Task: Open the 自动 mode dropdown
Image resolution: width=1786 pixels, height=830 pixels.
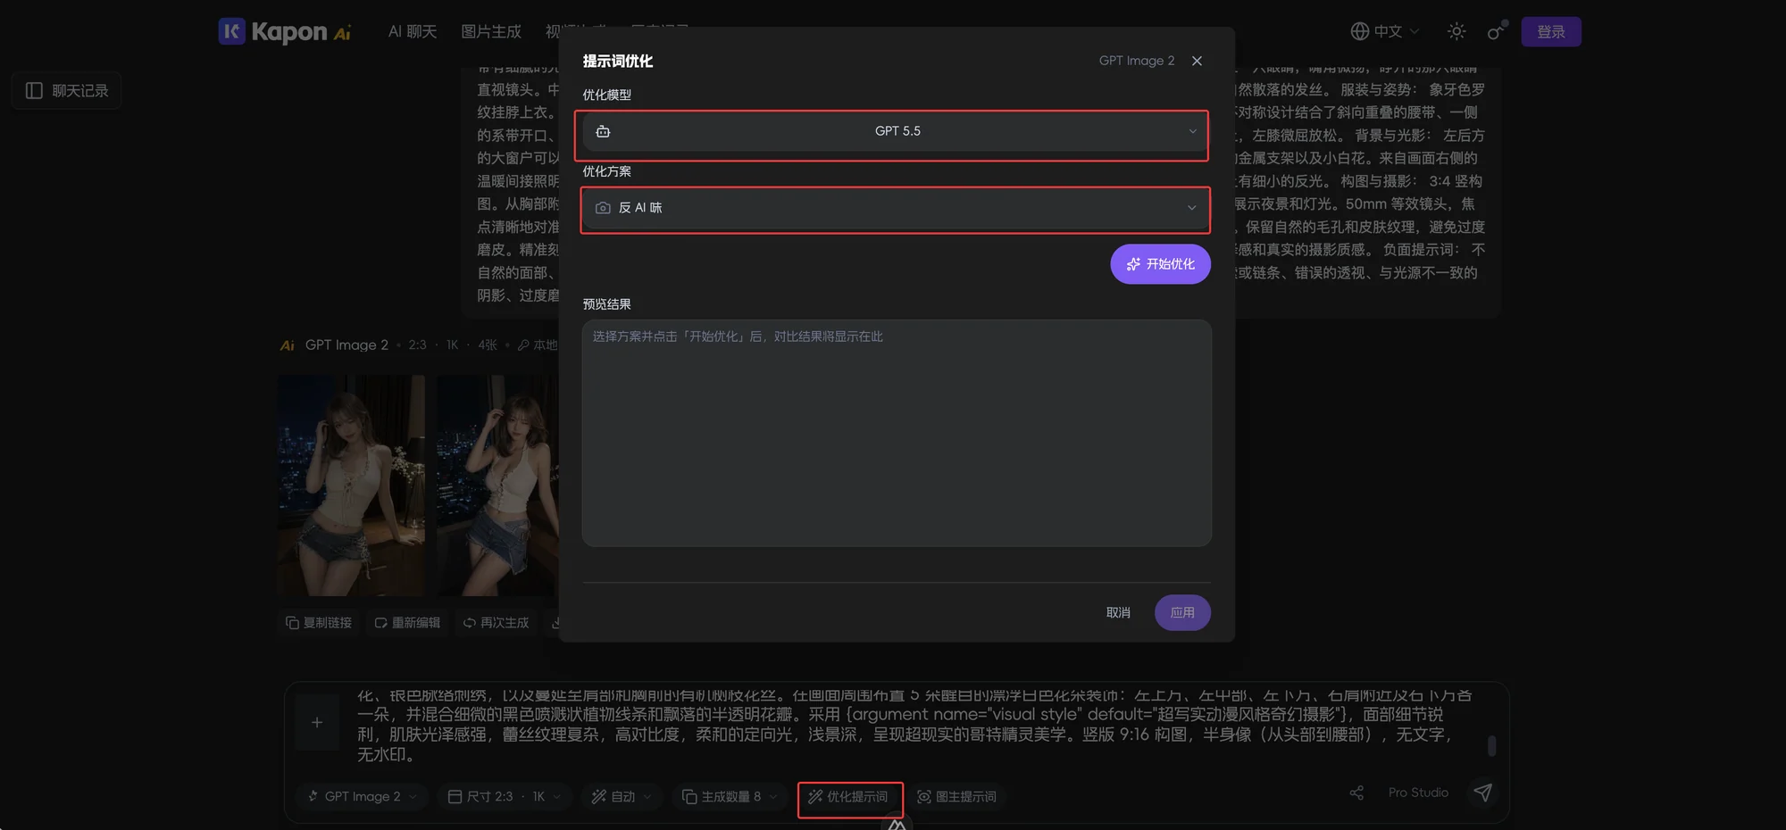Action: click(622, 796)
